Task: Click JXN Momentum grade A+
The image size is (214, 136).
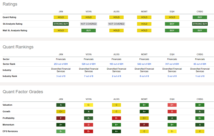Action: point(61,125)
